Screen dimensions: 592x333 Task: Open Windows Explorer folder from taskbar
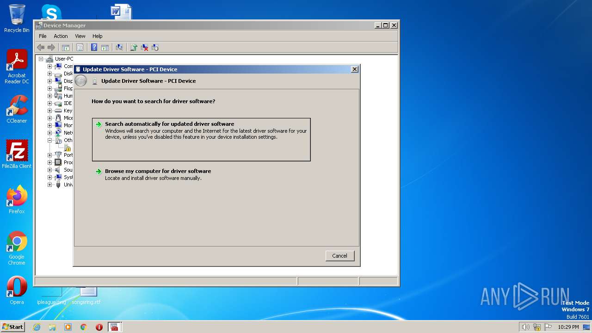click(52, 327)
